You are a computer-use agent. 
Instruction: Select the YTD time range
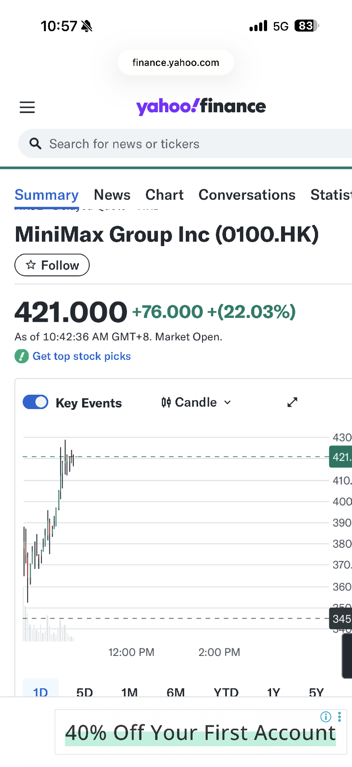(226, 691)
